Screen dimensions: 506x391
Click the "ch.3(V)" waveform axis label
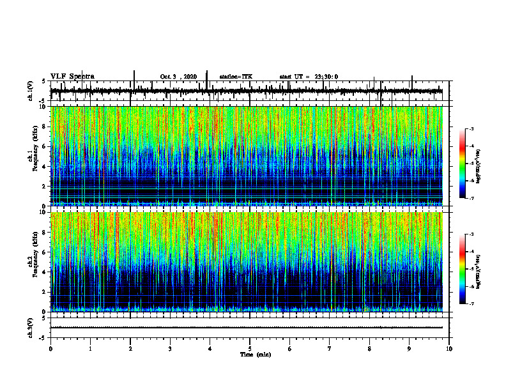click(31, 328)
